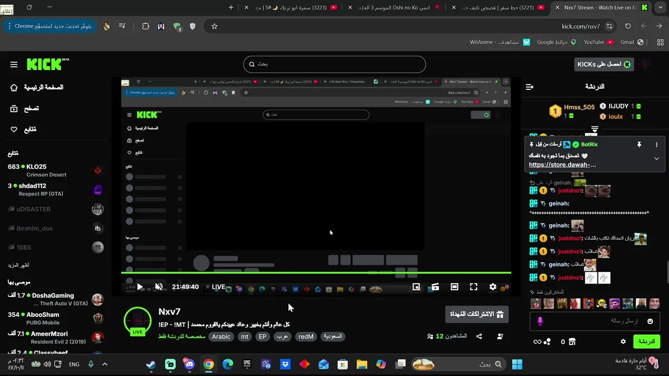
Task: Open the Kick hamburger menu
Action: 14,64
